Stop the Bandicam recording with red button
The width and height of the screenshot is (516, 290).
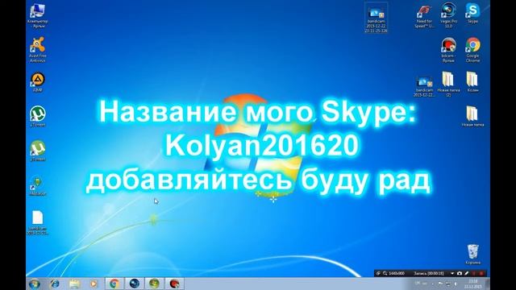click(481, 273)
